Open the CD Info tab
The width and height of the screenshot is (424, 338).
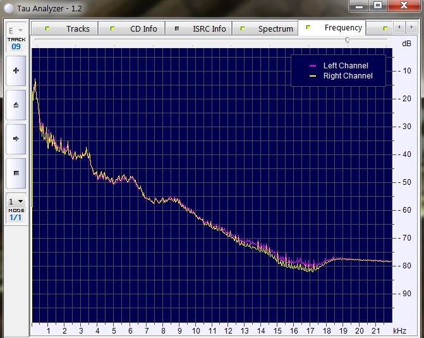coord(135,28)
